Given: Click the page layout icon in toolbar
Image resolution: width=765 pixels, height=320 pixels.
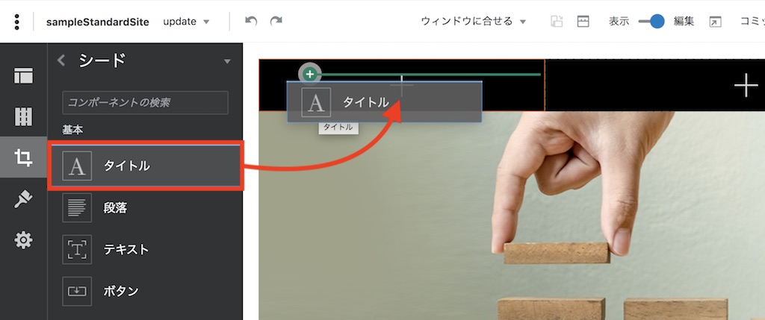Looking at the screenshot, I should pos(583,22).
